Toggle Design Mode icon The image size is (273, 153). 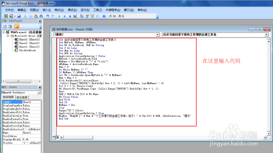pyautogui.click(x=75, y=16)
